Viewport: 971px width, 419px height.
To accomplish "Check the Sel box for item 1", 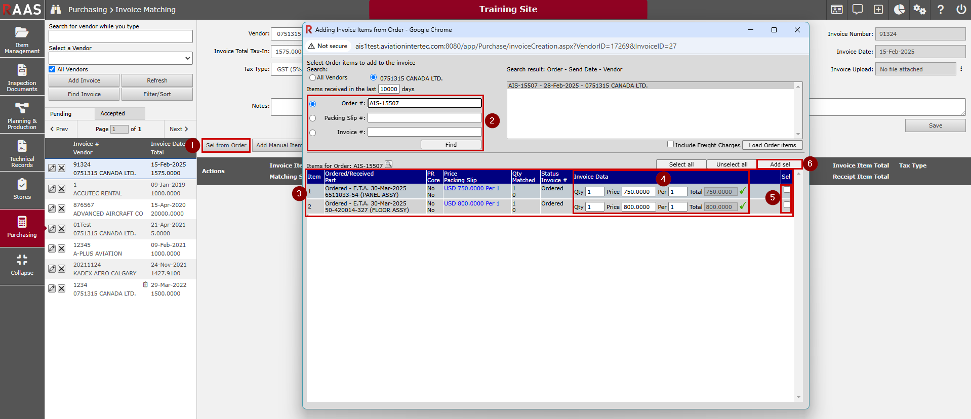I will point(786,190).
